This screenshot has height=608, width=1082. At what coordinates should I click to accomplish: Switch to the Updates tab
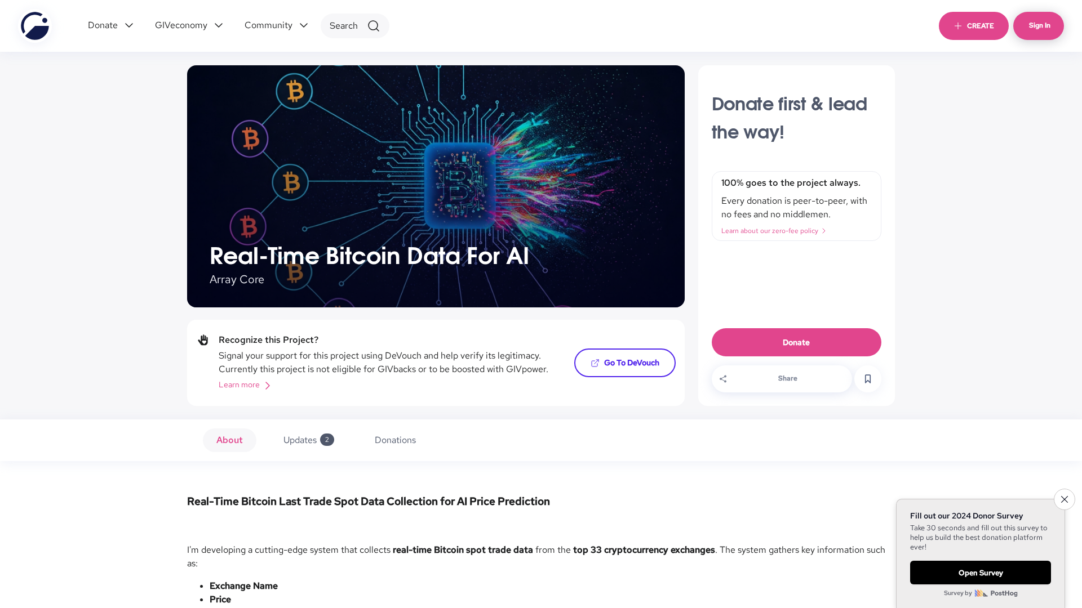(x=308, y=440)
